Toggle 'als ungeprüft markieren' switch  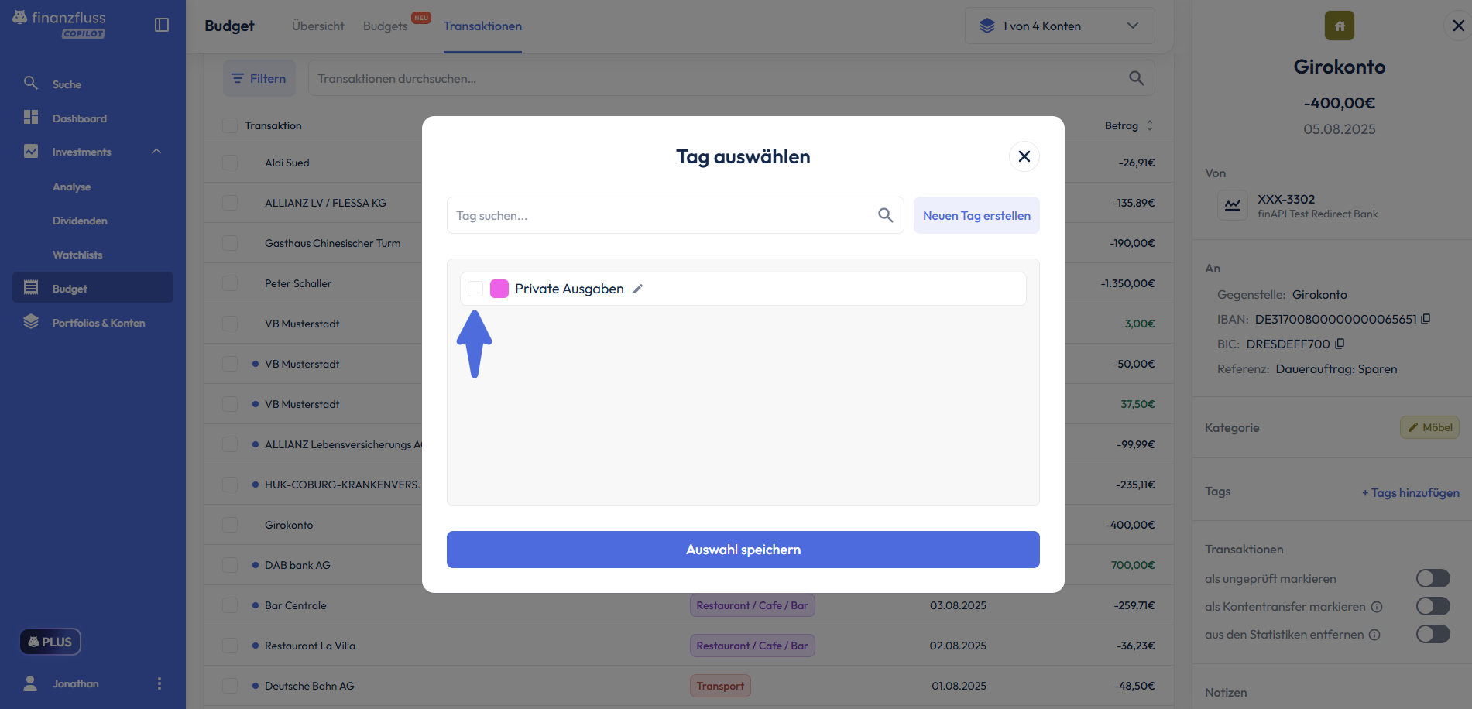pyautogui.click(x=1433, y=578)
